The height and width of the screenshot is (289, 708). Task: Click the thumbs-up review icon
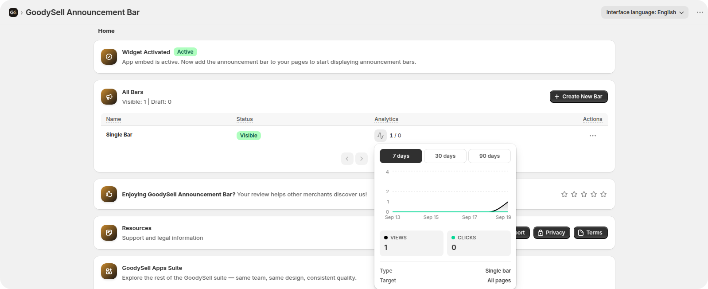[x=109, y=194]
